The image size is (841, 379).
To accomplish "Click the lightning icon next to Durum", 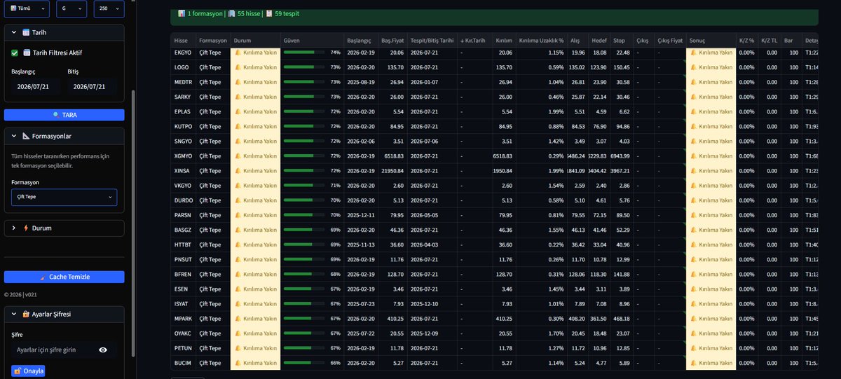I will point(26,228).
